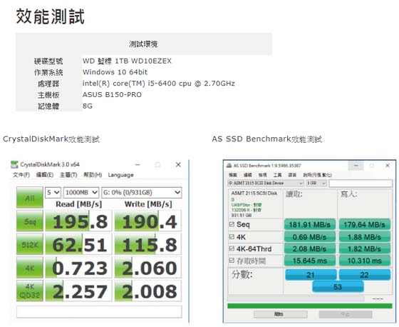Click the 15.645 ms access time value
Screen dimensions: 399x327
point(310,261)
